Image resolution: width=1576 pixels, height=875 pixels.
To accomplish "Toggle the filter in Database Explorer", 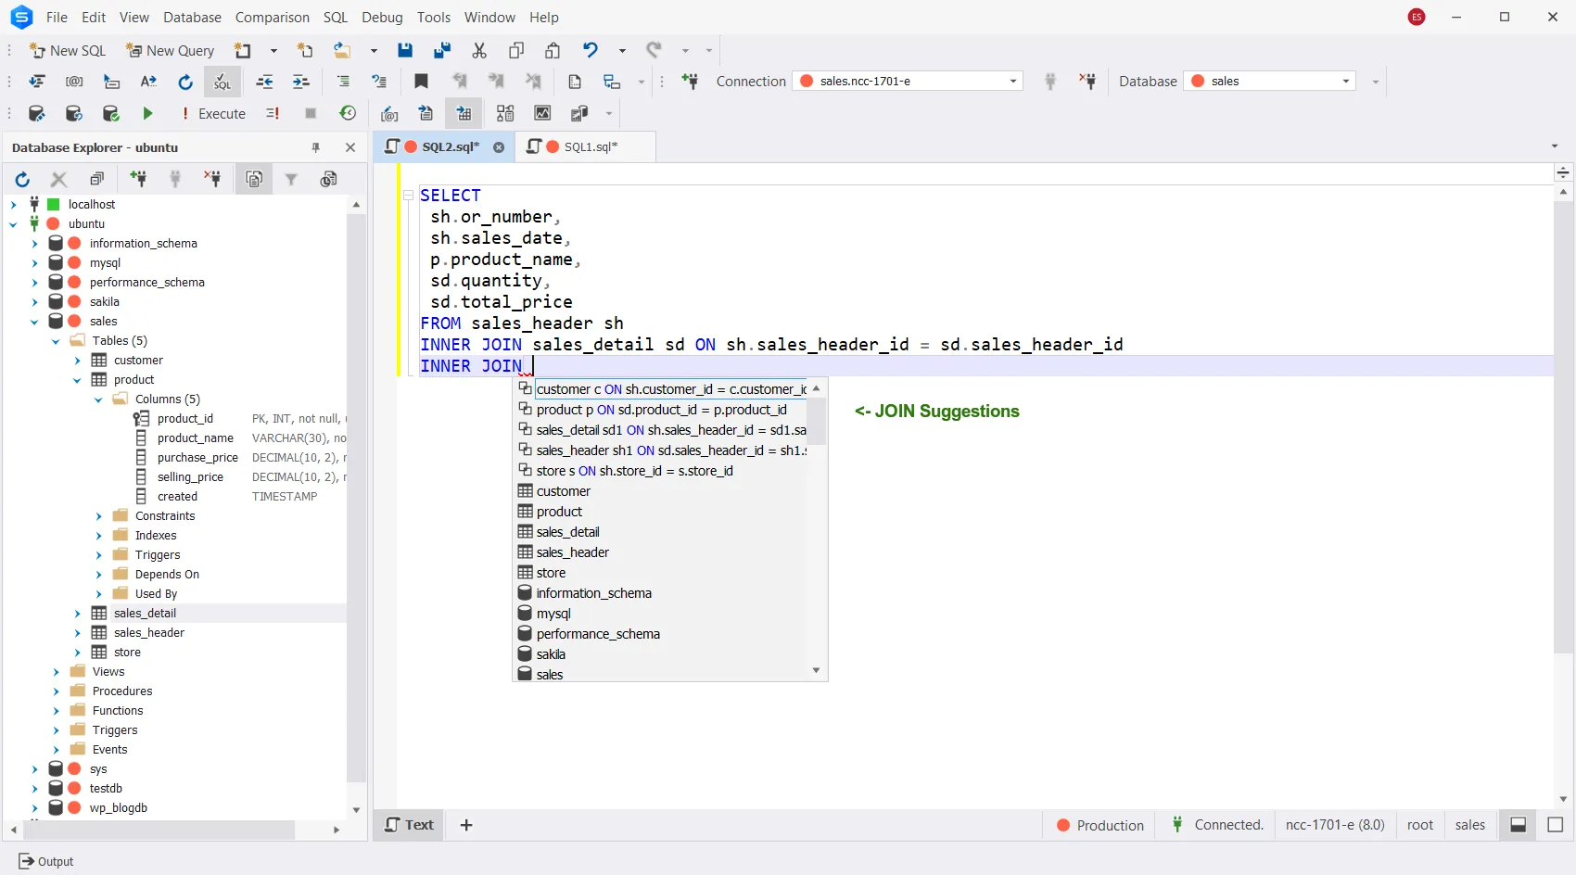I will 291,179.
